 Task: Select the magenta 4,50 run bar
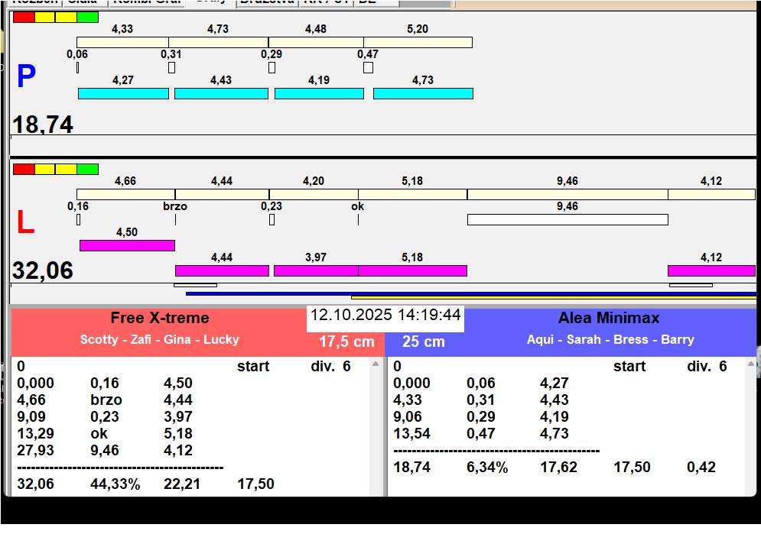[x=127, y=245]
